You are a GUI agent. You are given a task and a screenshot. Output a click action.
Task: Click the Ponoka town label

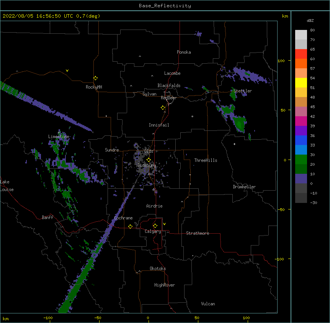tap(184, 52)
